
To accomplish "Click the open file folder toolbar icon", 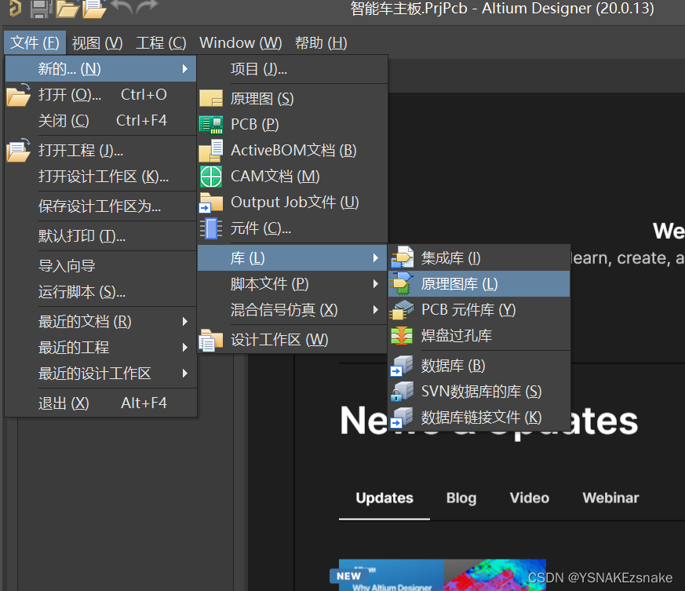I will tap(67, 9).
